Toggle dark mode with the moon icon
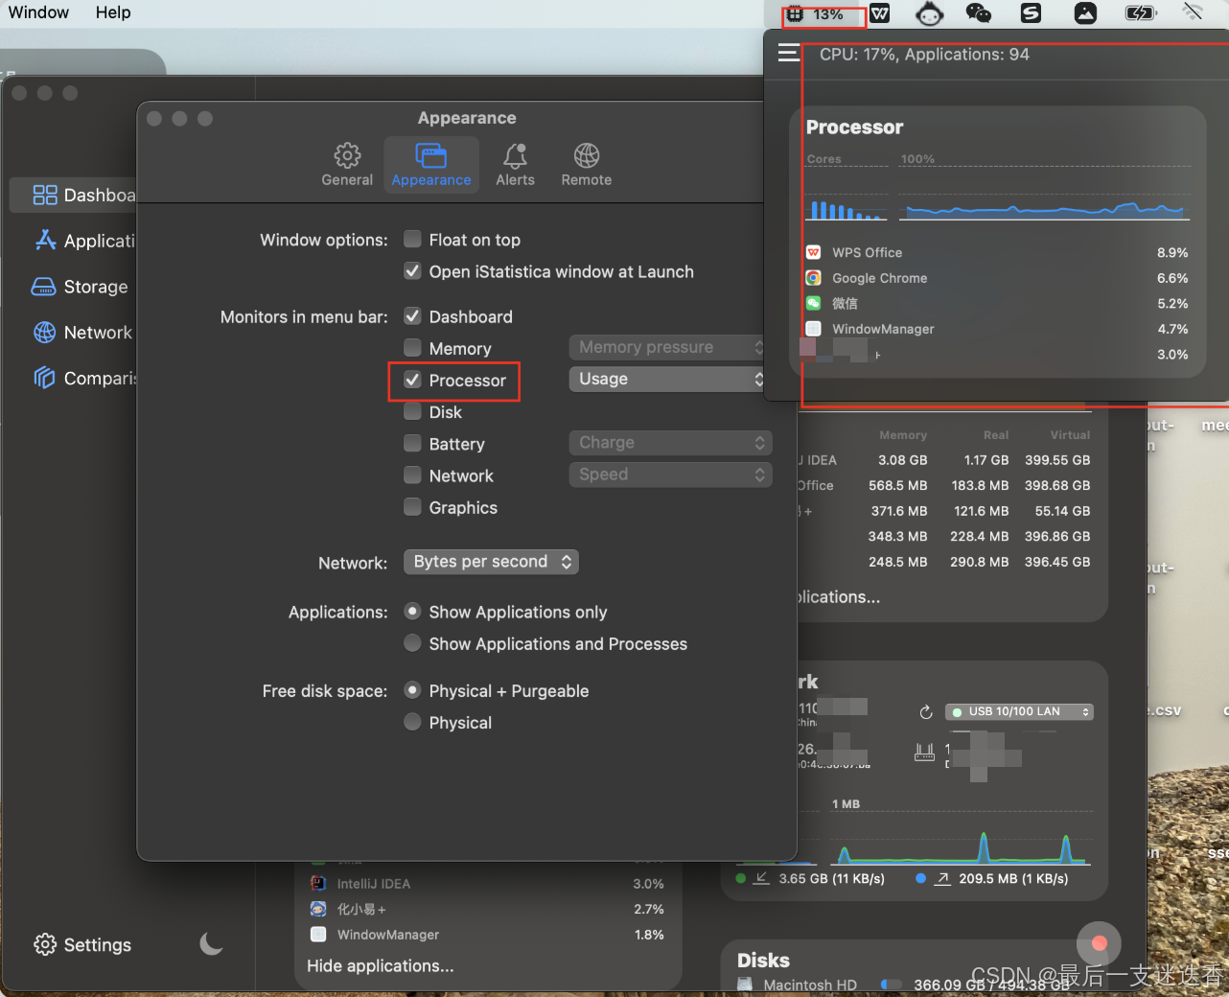This screenshot has height=997, width=1229. coord(211,944)
